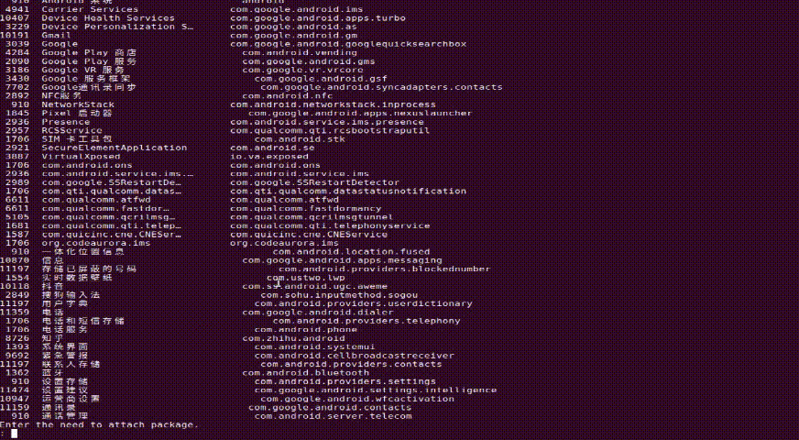Click the com.sohu.inputmethod.sogou package entry
The width and height of the screenshot is (799, 440).
click(x=339, y=294)
